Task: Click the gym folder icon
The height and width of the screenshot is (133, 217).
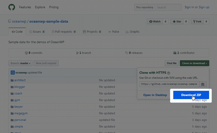Action: (12, 100)
